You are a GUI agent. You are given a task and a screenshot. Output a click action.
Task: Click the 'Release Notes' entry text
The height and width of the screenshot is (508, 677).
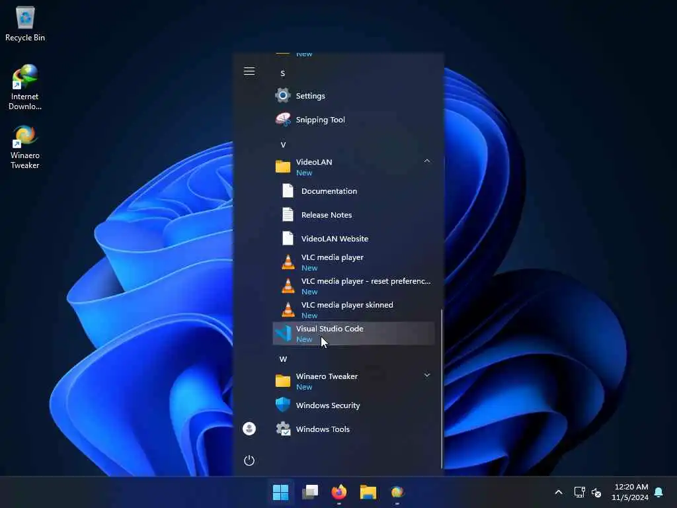327,215
